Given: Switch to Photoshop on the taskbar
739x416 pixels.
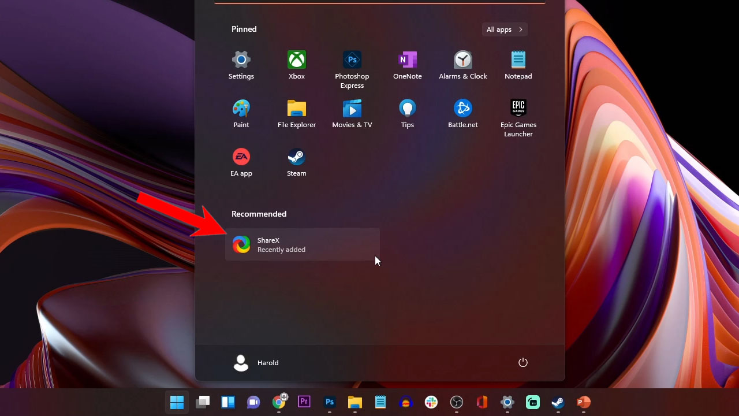Looking at the screenshot, I should click(x=330, y=402).
